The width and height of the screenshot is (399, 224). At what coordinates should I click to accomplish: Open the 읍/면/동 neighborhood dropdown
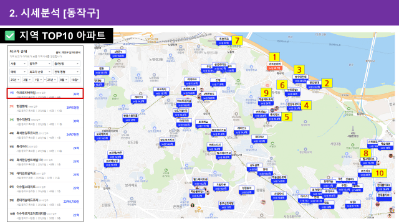tap(67, 63)
